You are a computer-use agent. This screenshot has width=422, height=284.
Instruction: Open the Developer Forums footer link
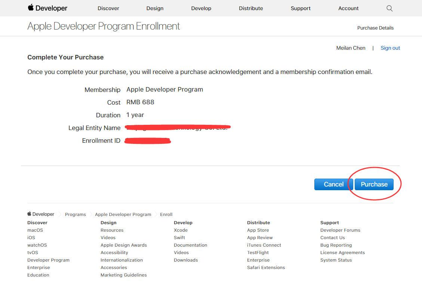point(340,230)
